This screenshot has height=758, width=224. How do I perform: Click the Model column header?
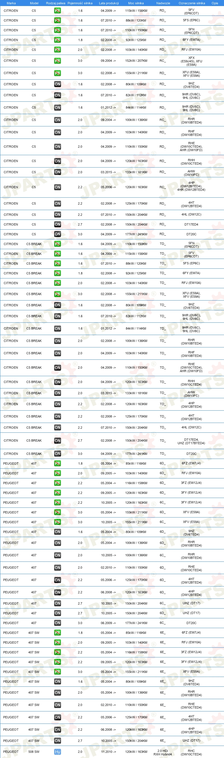coord(34,3)
